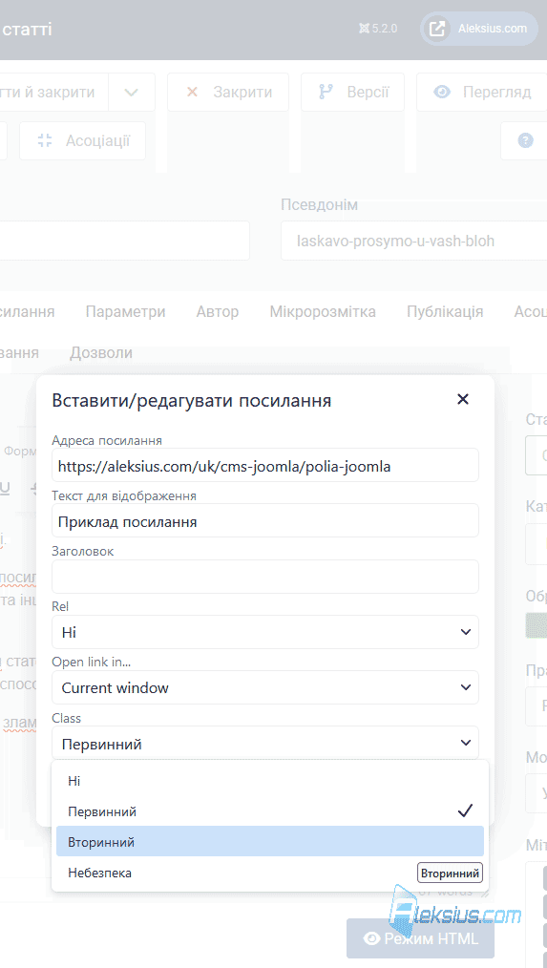Switch to the Дозволи tab

pos(100,352)
